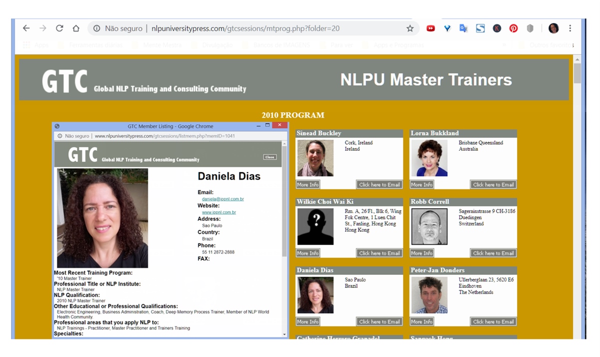
Task: Click Wilkie Choi Wai Ki's silhouette thumbnail
Action: click(315, 227)
